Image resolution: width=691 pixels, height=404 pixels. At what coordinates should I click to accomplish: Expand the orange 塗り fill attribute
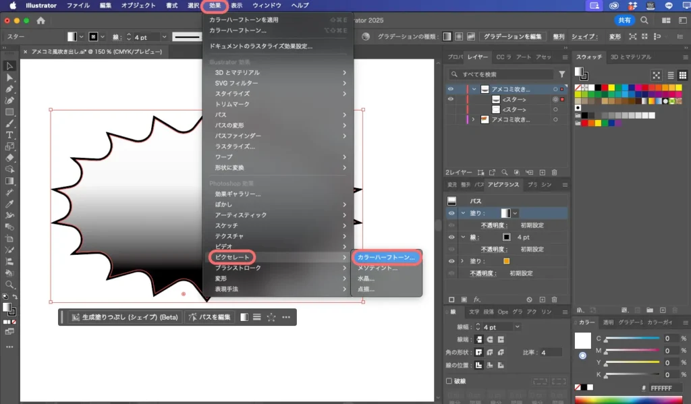(462, 261)
